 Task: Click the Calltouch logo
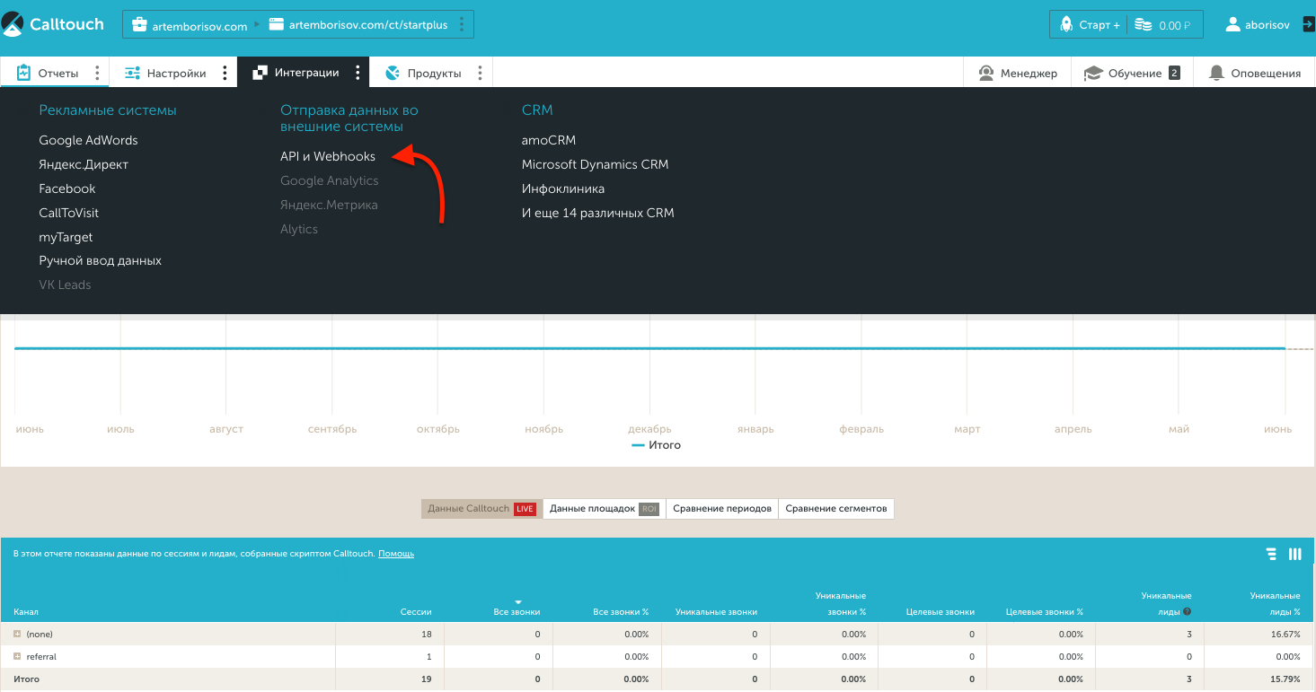point(52,24)
